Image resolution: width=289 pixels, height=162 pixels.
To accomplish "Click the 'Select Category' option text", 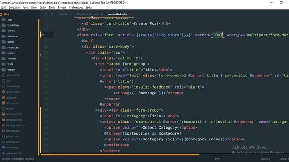I will click(x=160, y=128).
